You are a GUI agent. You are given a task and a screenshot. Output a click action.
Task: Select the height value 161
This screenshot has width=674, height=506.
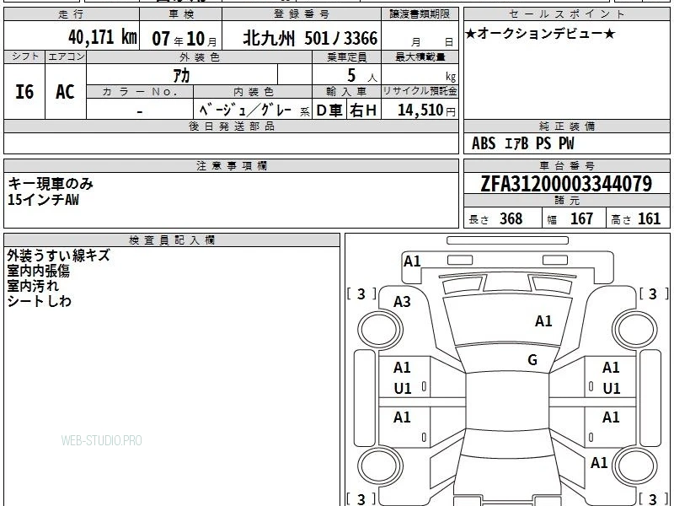coord(649,218)
